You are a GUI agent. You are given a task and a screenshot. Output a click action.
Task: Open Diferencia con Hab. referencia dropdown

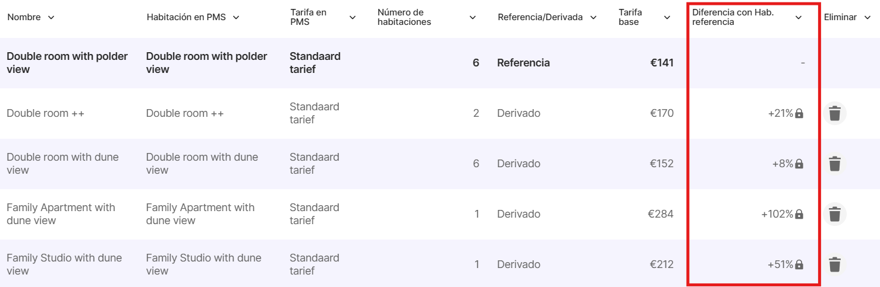click(x=799, y=18)
